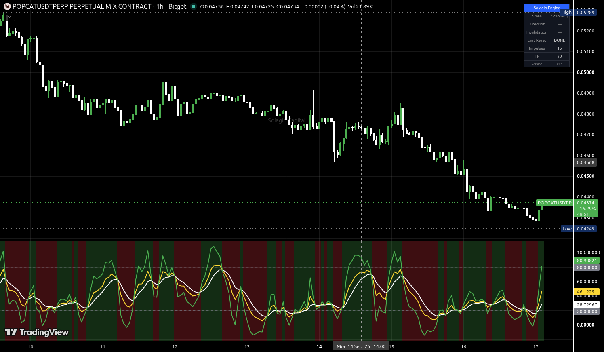Click the POPCAT symbol logo icon
Image resolution: width=604 pixels, height=352 pixels.
pyautogui.click(x=7, y=6)
